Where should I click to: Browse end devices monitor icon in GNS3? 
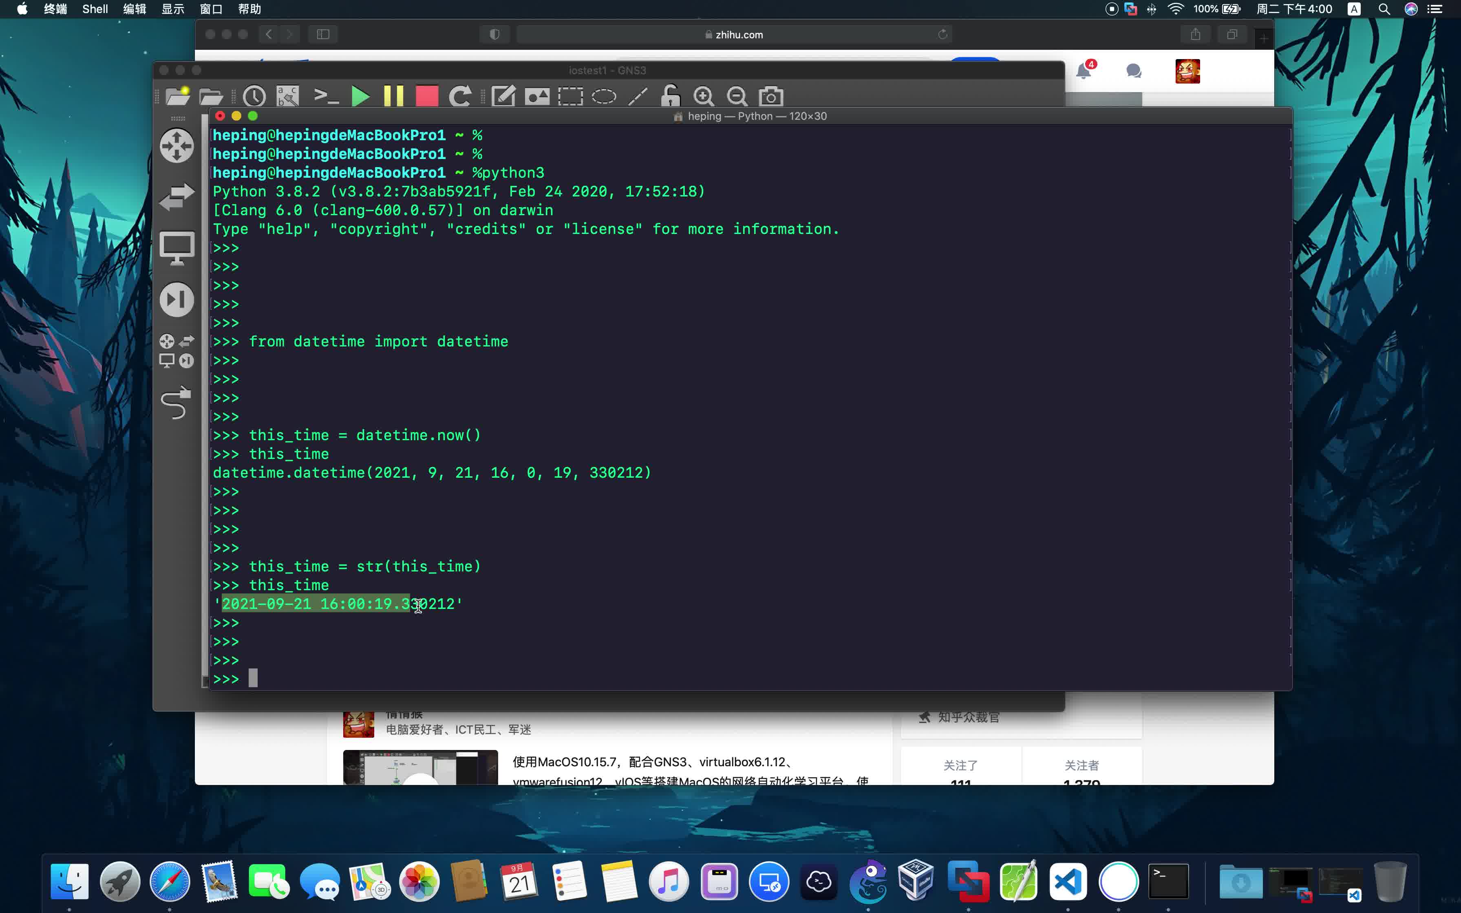177,247
